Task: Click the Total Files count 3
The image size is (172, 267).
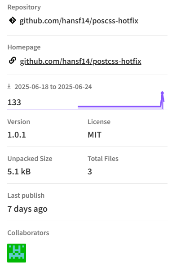Action: click(x=90, y=171)
